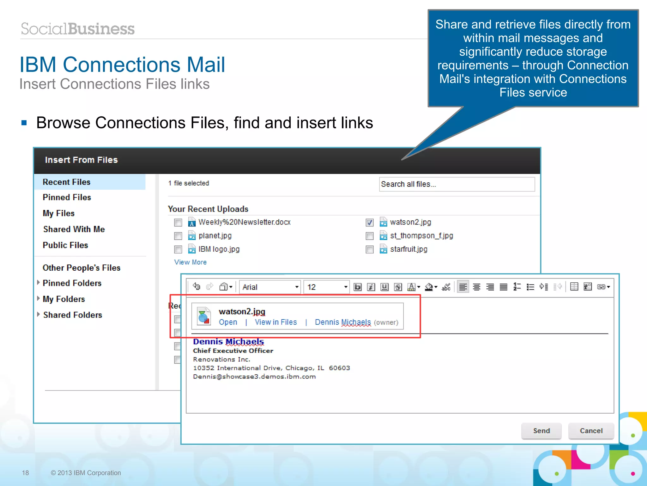Click the st_thompson_f.jpg file name
This screenshot has width=647, height=486.
click(x=422, y=236)
